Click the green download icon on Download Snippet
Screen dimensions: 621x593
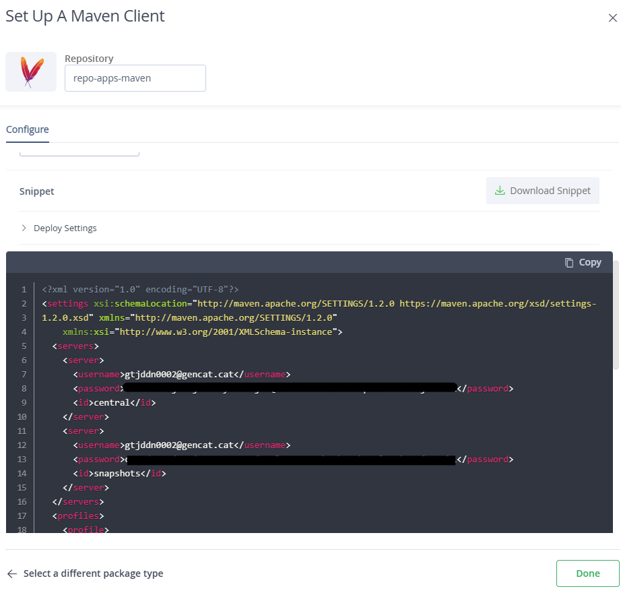point(500,191)
